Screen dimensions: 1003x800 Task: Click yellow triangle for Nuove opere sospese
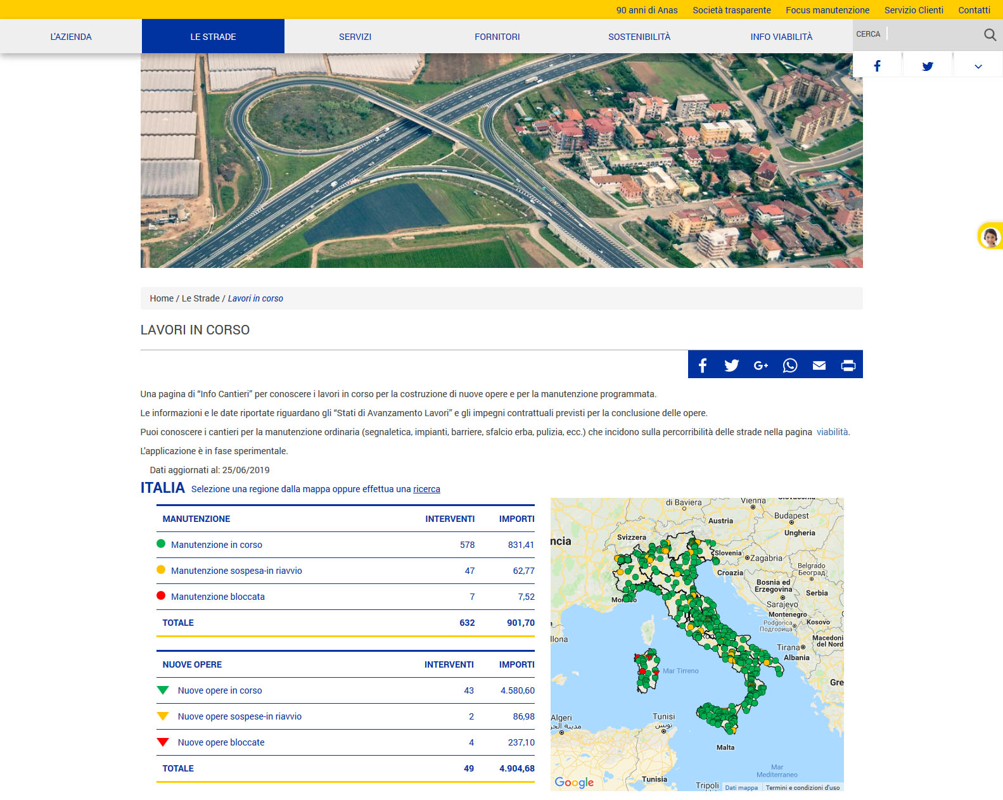(x=163, y=716)
